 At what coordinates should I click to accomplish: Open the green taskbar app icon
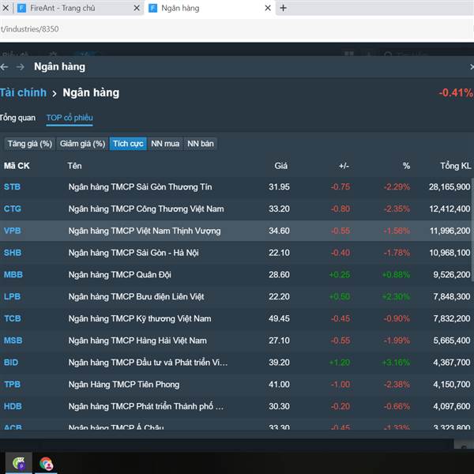pyautogui.click(x=19, y=463)
